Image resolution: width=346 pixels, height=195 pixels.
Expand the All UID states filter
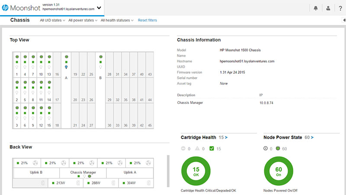click(52, 20)
